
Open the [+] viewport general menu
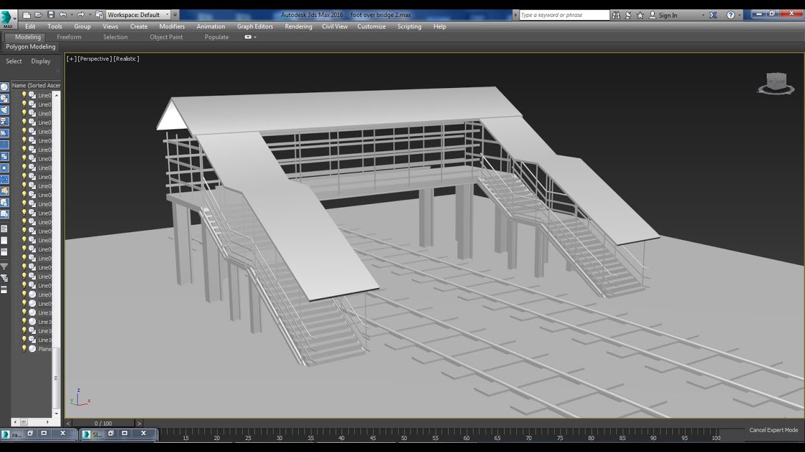pos(71,58)
